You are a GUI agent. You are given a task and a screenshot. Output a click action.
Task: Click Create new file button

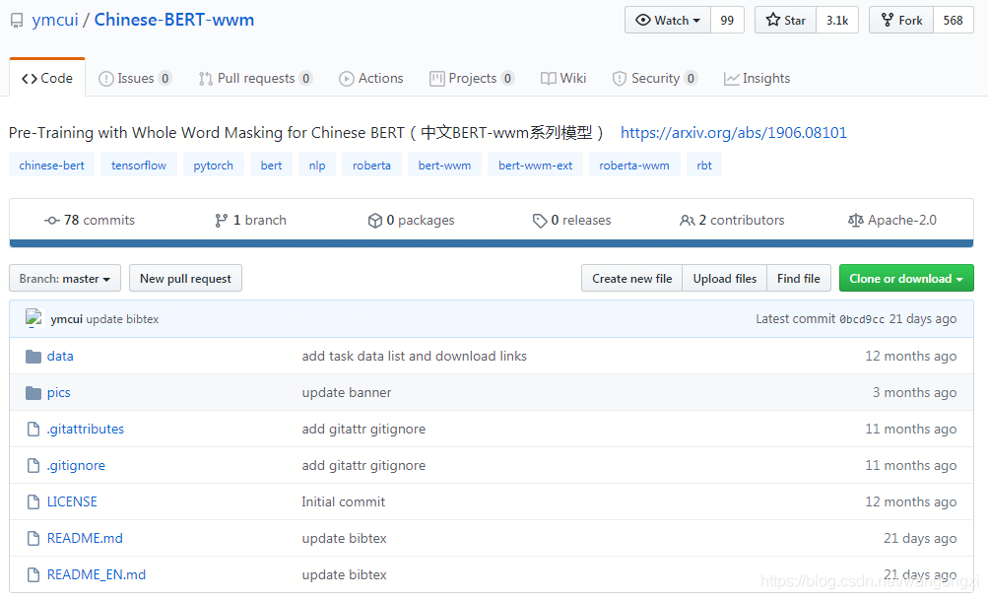(x=632, y=278)
